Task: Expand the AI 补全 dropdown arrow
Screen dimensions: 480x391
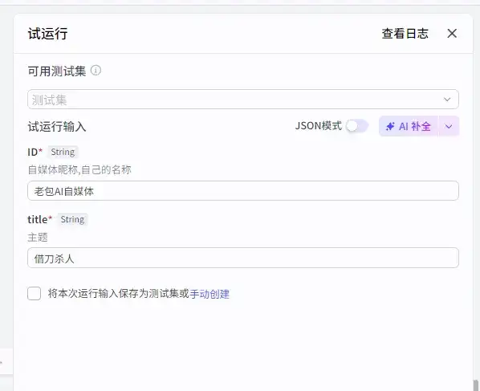Action: point(449,126)
